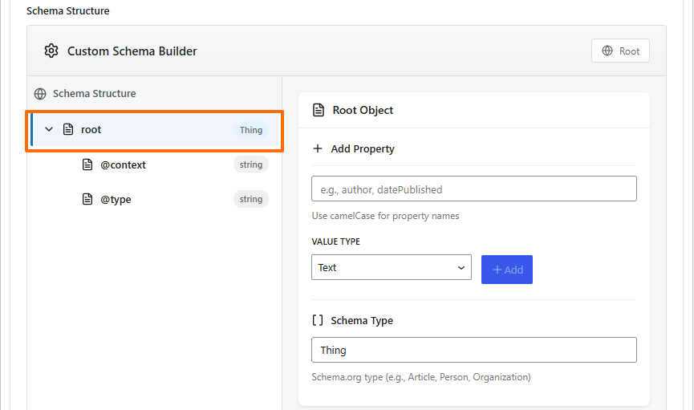Click the Thing badge on root row
This screenshot has width=694, height=410.
tap(250, 130)
